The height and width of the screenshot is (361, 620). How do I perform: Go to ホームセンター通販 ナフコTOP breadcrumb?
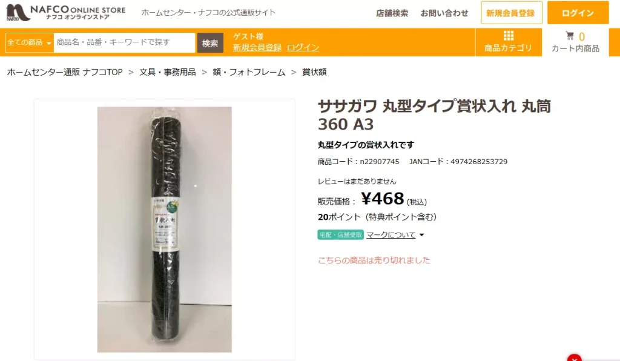[65, 72]
